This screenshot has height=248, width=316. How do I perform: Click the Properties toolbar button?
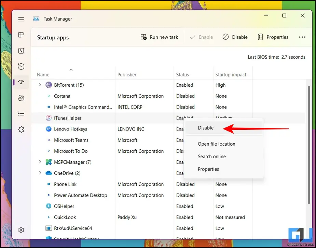pos(273,37)
